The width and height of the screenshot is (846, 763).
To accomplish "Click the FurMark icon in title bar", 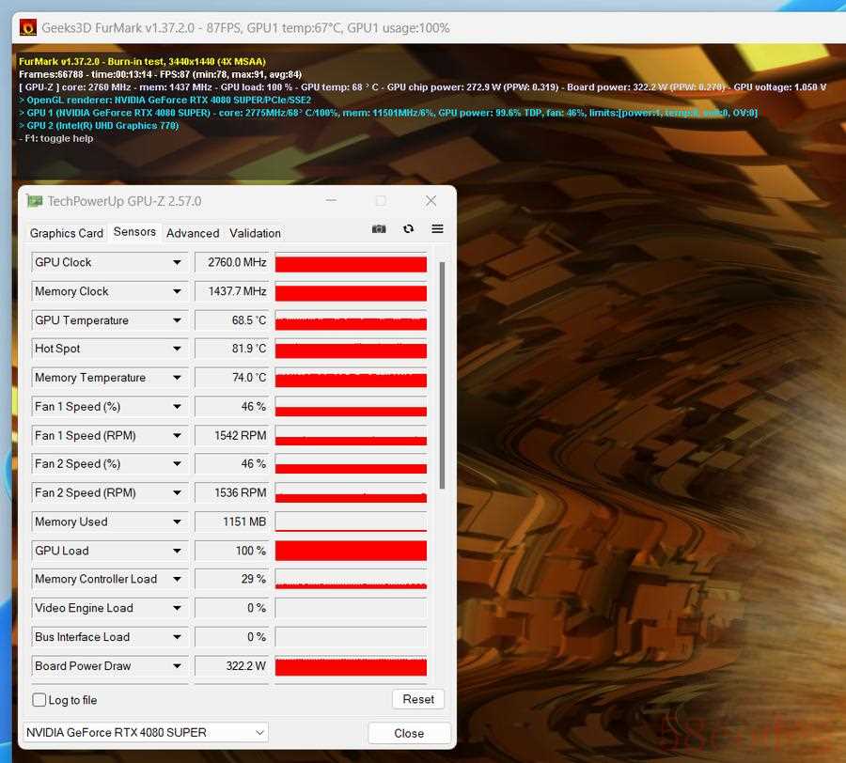I will (x=28, y=27).
